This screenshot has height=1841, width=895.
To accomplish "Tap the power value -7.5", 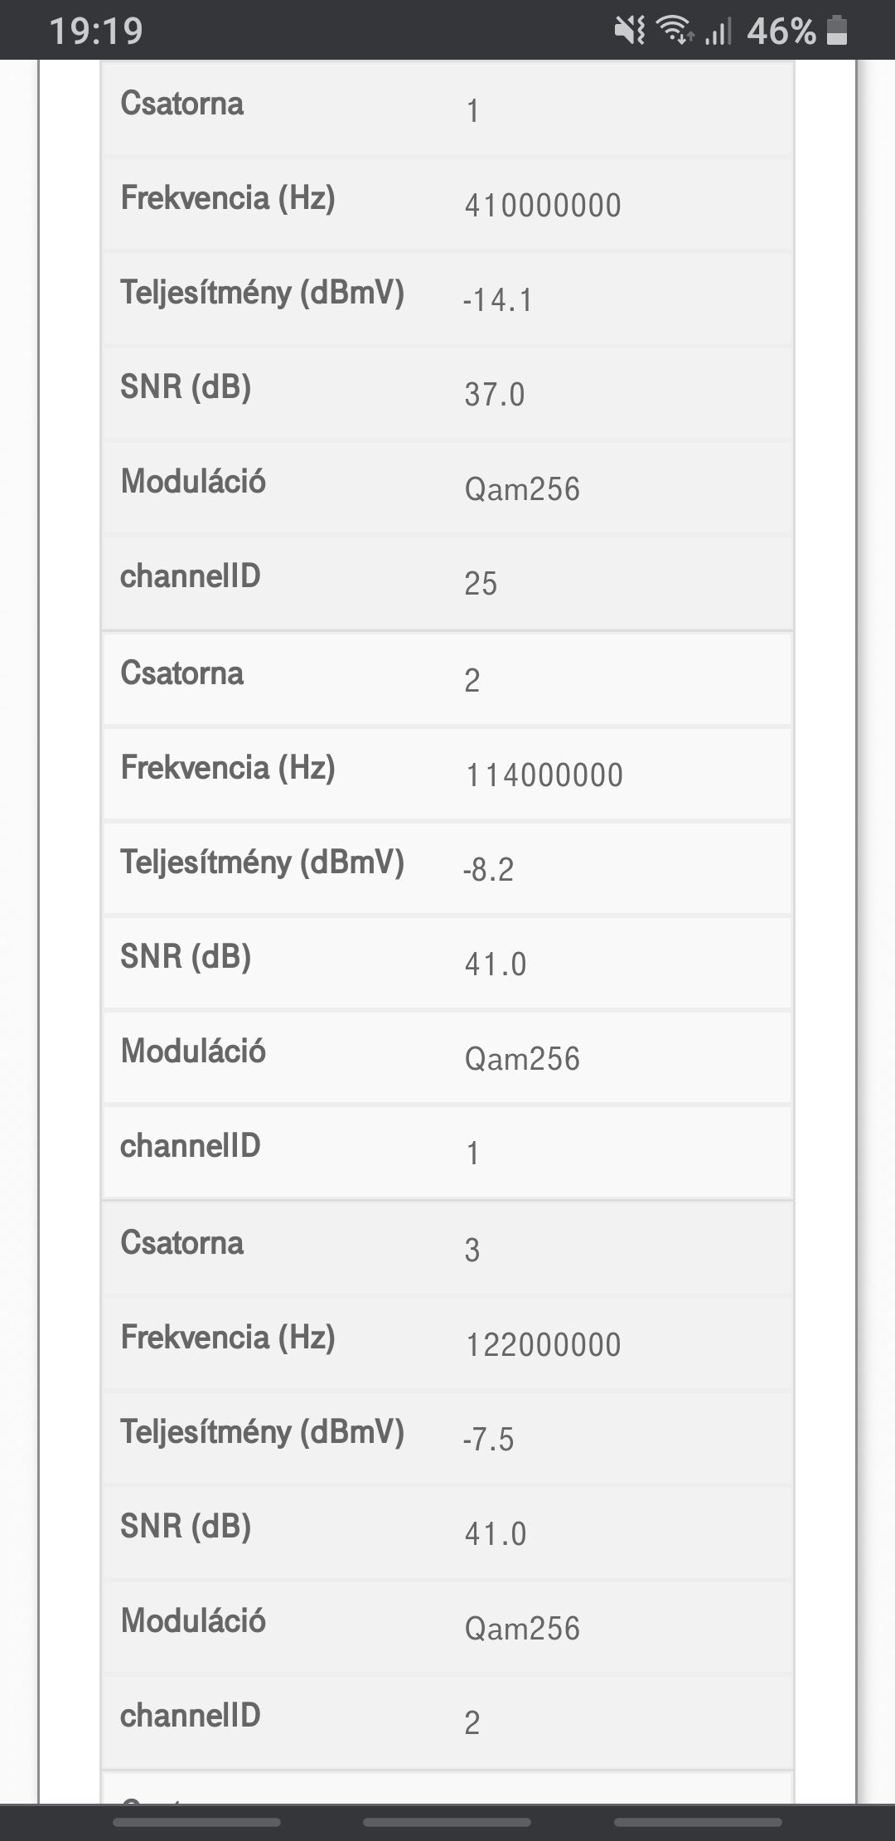I will [489, 1440].
